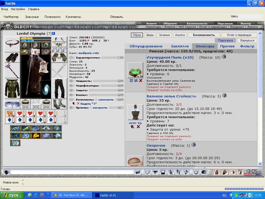Image resolution: width=265 pixels, height=199 pixels.
Task: Open ЧатМастер in the top toolbar
Action: [x=11, y=17]
